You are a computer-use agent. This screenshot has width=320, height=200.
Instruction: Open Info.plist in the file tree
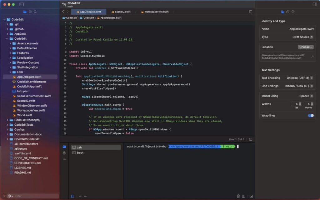point(23,91)
